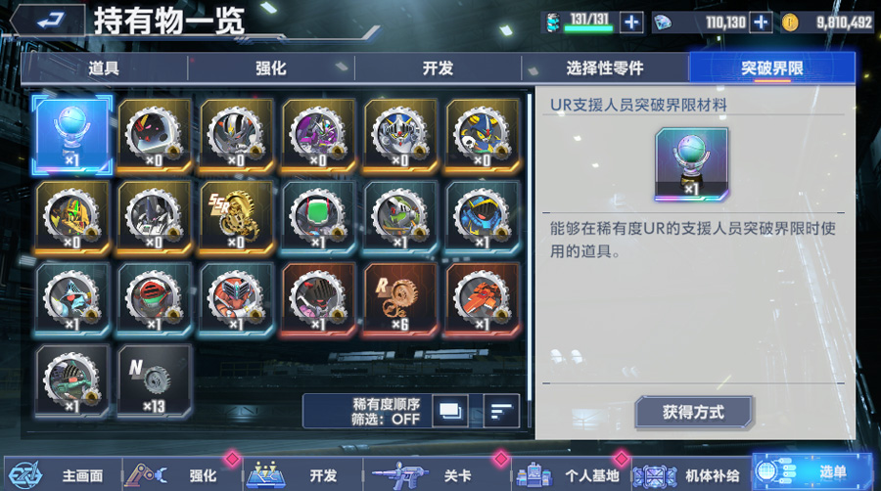Open the 强化 tab at top
The height and width of the screenshot is (491, 881).
[x=271, y=68]
